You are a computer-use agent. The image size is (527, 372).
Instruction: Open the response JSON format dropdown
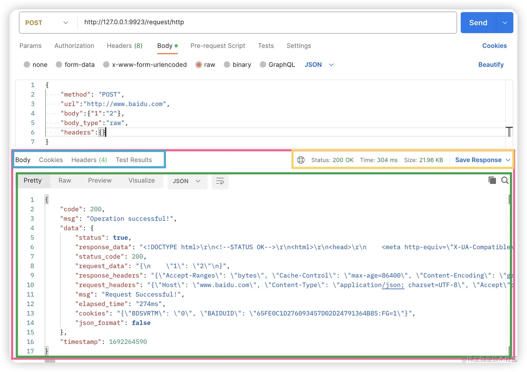click(187, 181)
